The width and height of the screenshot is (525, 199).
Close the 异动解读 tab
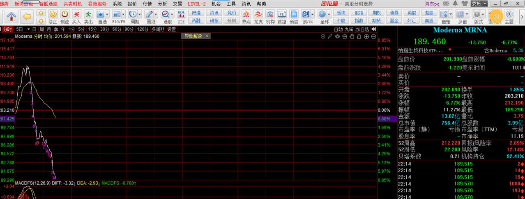click(207, 36)
